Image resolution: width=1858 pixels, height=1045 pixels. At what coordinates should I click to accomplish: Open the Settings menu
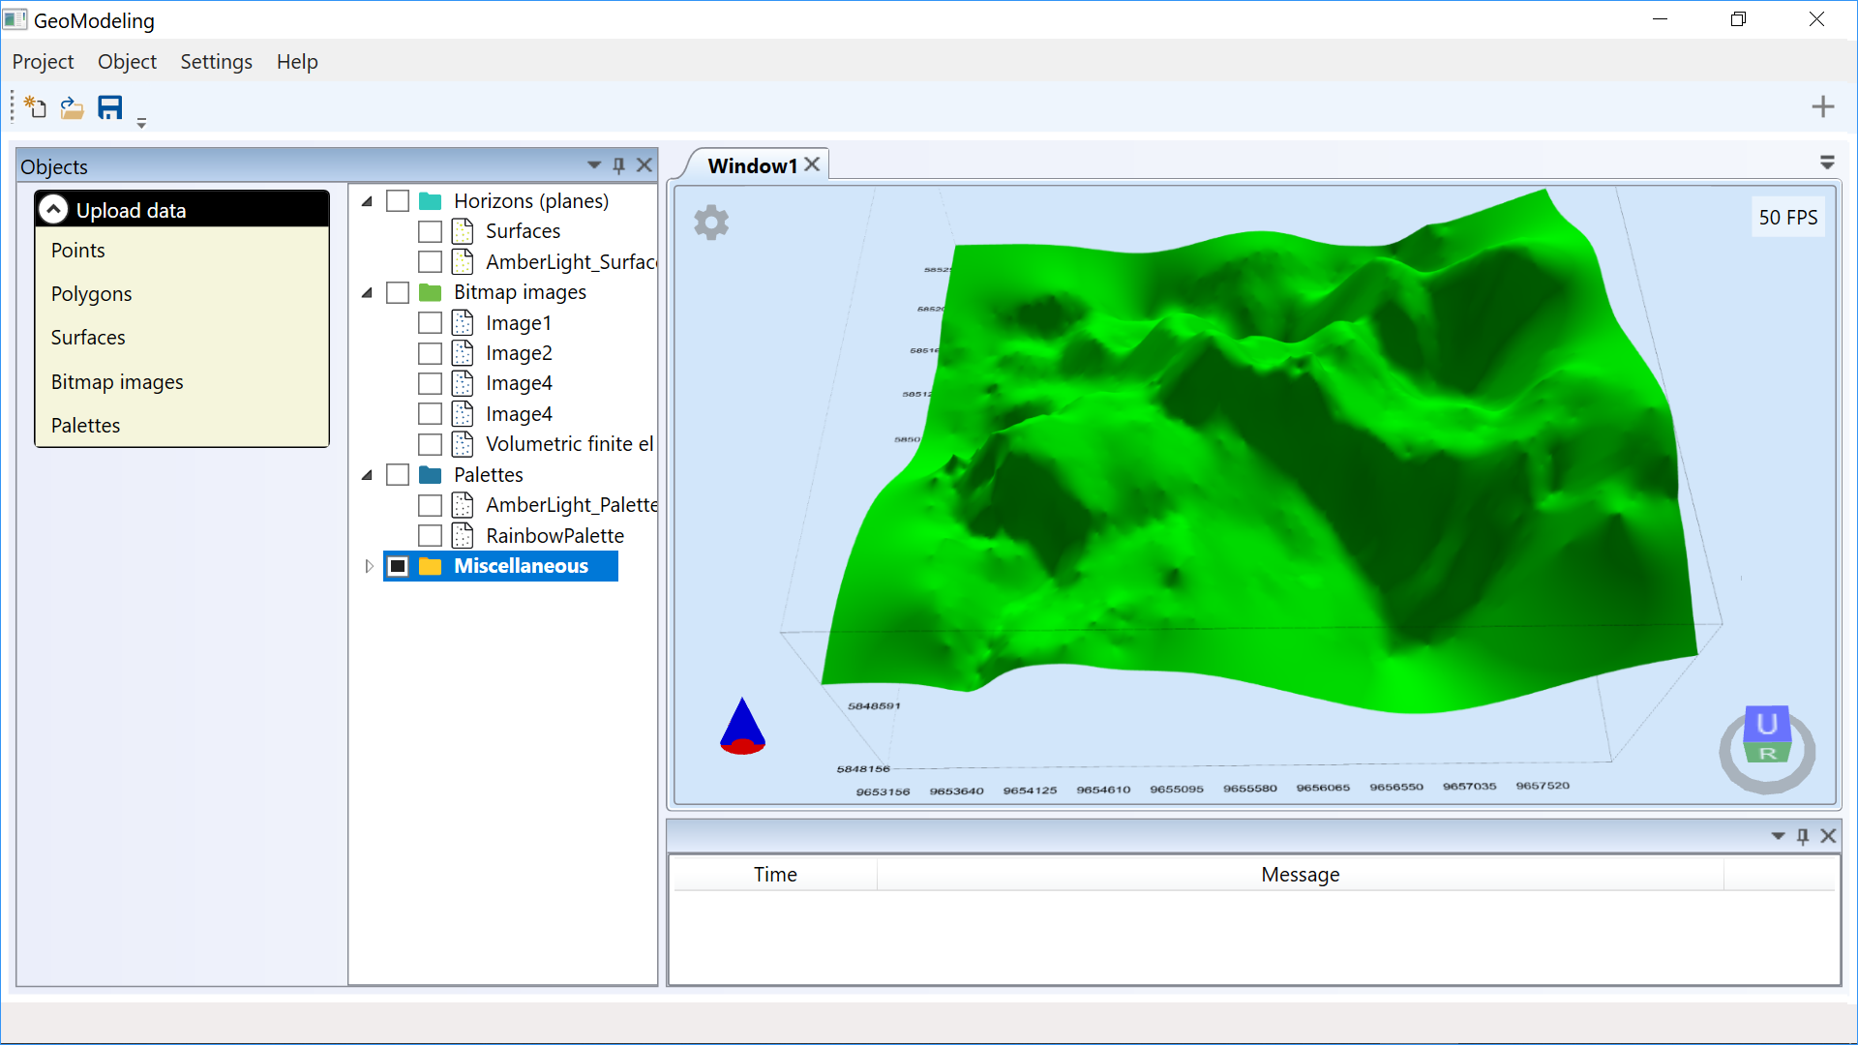pos(216,62)
